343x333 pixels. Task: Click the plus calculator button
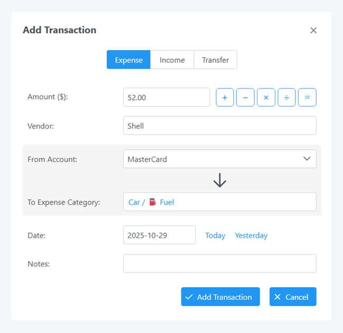[x=225, y=97]
